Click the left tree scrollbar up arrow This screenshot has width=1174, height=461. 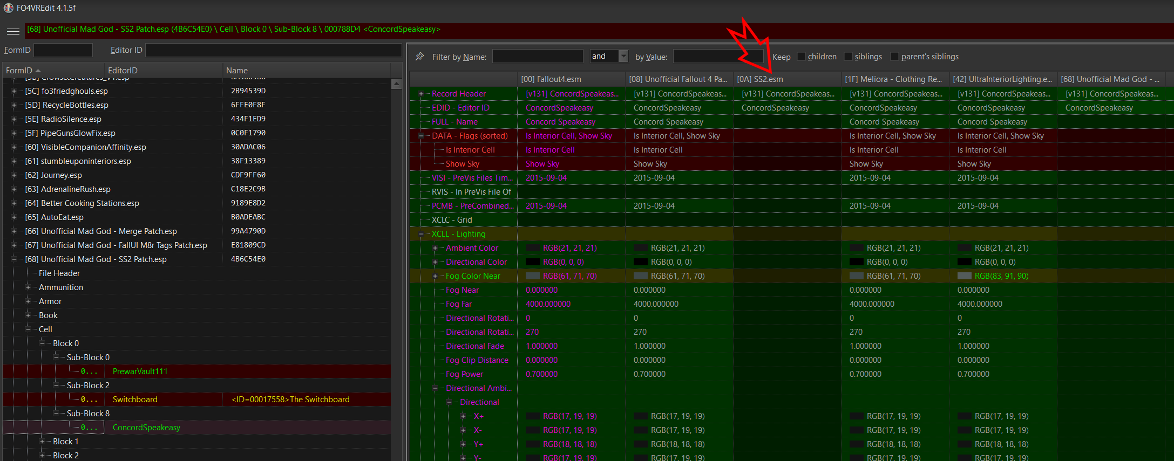coord(396,84)
